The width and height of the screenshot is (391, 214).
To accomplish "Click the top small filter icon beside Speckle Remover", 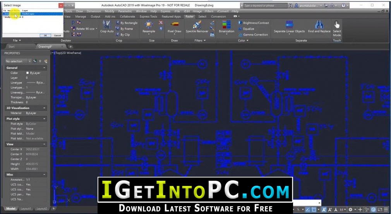I will [x=212, y=23].
